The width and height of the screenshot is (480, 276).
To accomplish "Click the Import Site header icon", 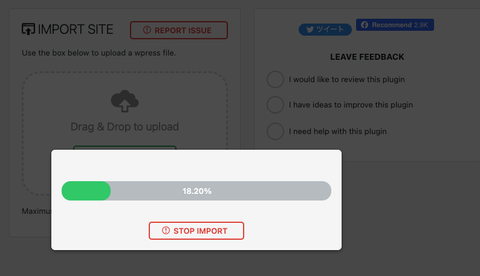I will pos(28,29).
